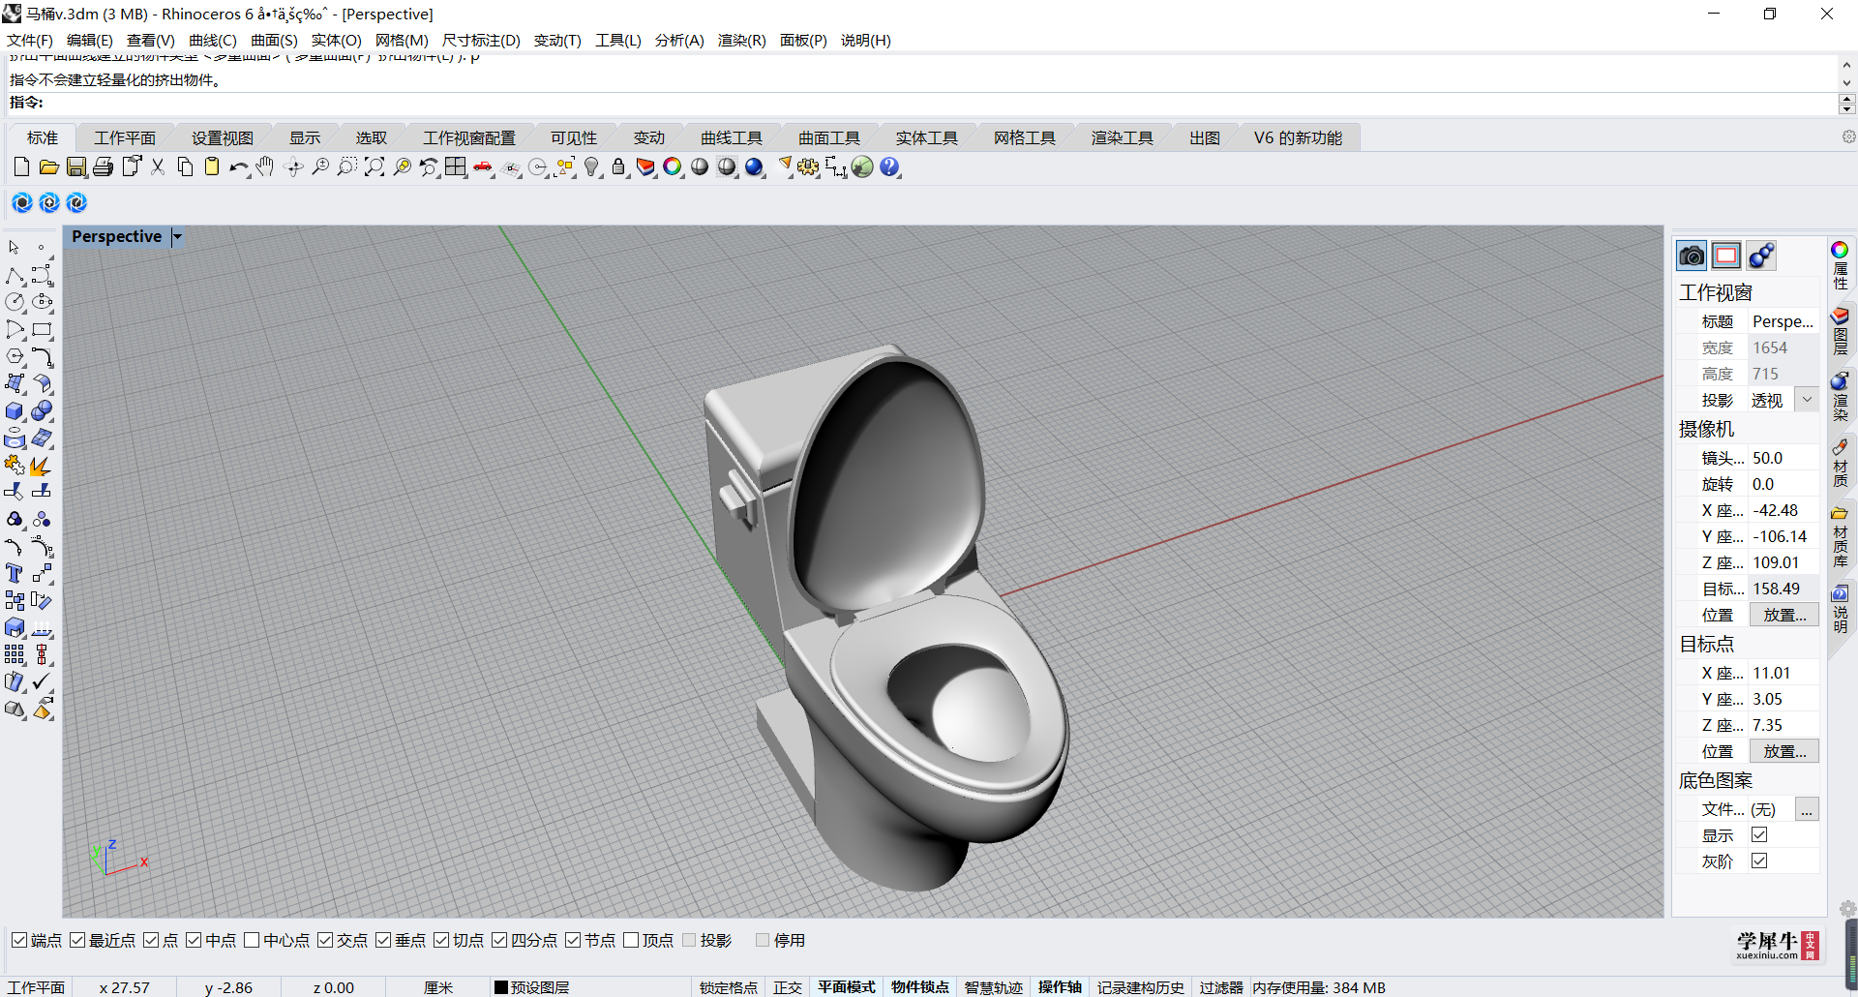The width and height of the screenshot is (1858, 997).
Task: Open options with the gear icon
Action: tap(808, 167)
